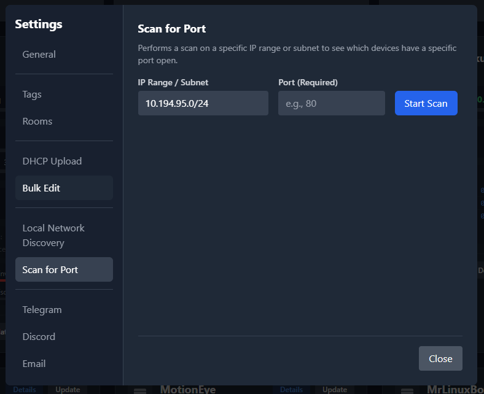Click hamburger icon beside MotionEye
The width and height of the screenshot is (484, 394).
point(140,390)
